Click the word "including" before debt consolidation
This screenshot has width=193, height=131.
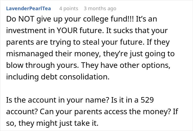point(22,77)
